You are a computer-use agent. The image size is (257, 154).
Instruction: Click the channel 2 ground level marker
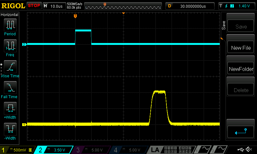[24, 44]
